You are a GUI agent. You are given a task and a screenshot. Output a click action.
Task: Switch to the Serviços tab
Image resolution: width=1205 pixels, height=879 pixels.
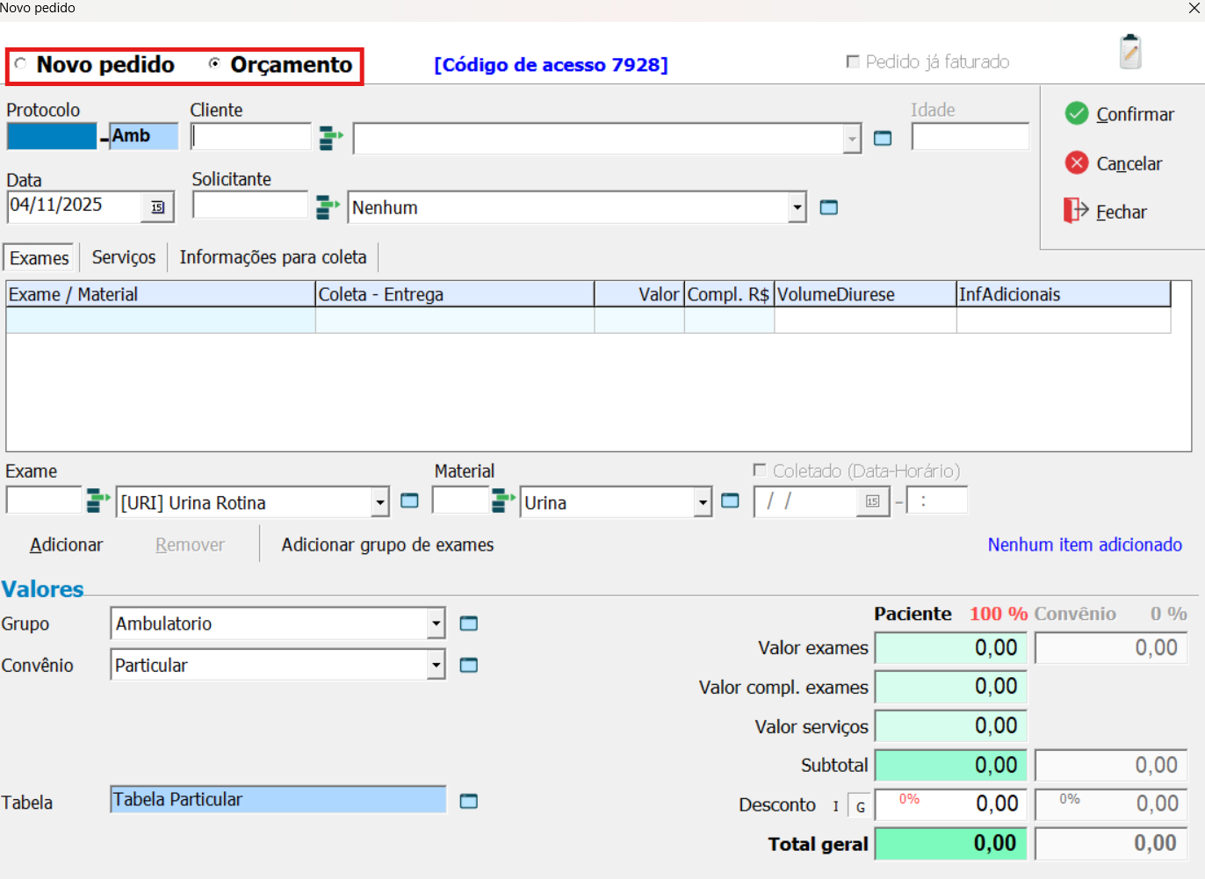124,257
